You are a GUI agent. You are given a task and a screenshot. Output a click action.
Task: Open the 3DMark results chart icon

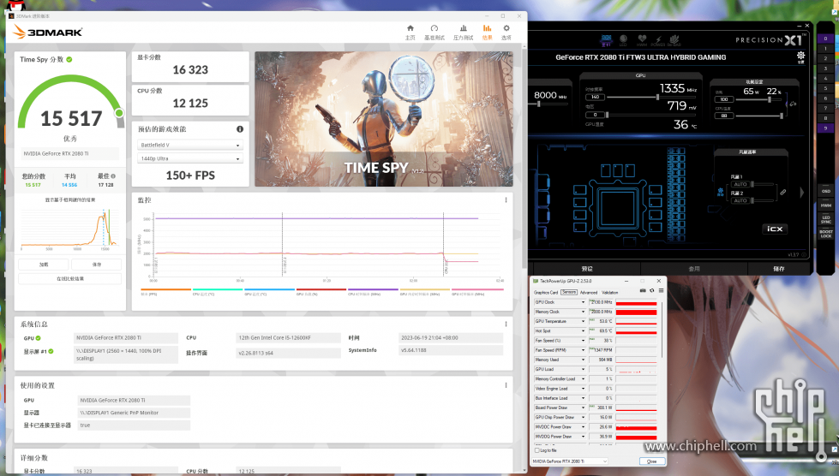pyautogui.click(x=487, y=28)
